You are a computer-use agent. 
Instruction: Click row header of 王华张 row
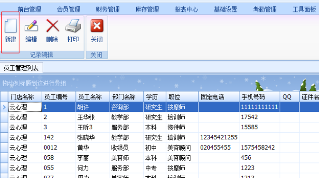[x=4, y=117]
